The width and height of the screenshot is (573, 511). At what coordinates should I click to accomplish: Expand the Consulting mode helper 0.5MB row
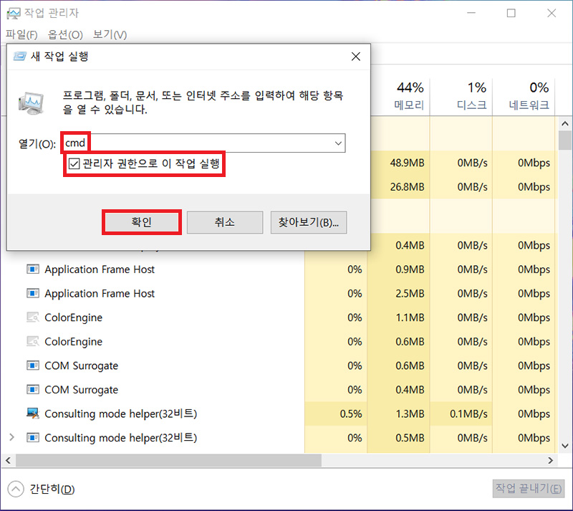11,437
